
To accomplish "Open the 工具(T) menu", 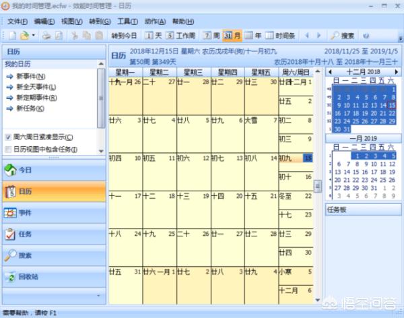I will tap(128, 22).
